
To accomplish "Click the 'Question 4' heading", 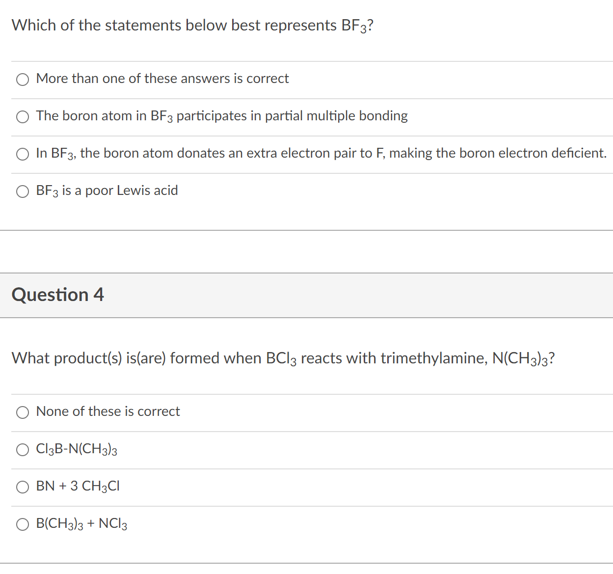I will coord(58,295).
